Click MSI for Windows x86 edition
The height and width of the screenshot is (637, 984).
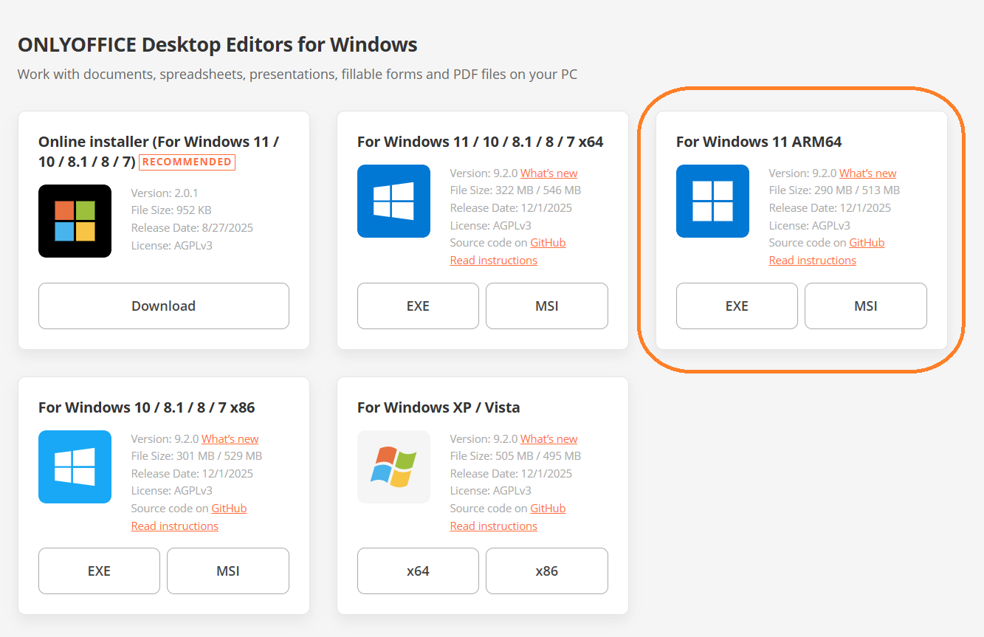coord(227,571)
